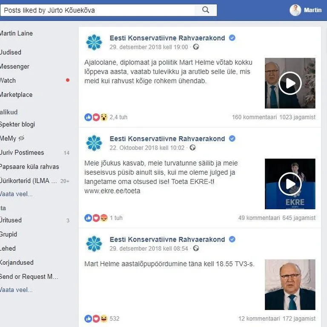Click EKRE snowflake logo on 19:00 post

(x=94, y=42)
